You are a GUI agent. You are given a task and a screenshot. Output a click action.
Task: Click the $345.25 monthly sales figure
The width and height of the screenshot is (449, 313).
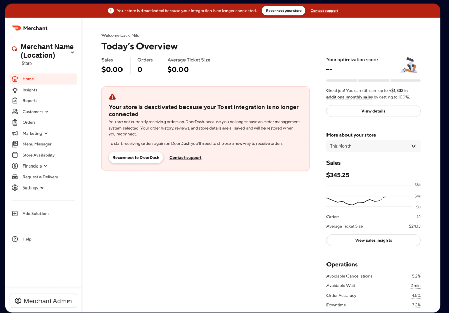click(338, 175)
